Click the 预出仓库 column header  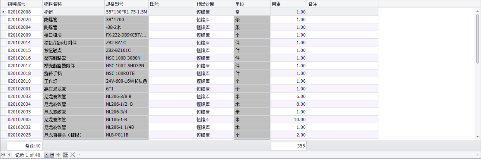tap(214, 4)
